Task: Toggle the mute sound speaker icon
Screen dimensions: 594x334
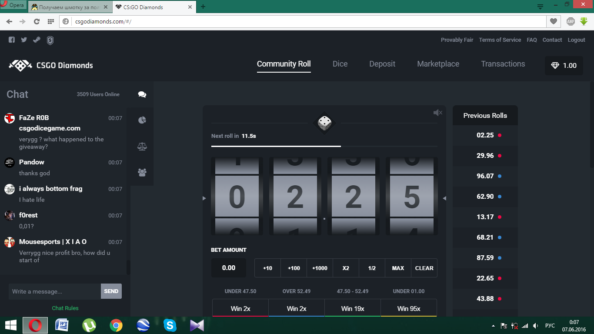Action: [438, 113]
